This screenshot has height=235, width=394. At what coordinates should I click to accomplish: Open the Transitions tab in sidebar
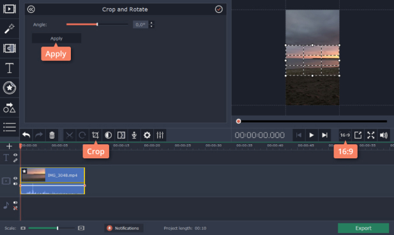pyautogui.click(x=10, y=49)
